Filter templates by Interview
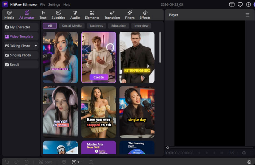 coord(141,26)
